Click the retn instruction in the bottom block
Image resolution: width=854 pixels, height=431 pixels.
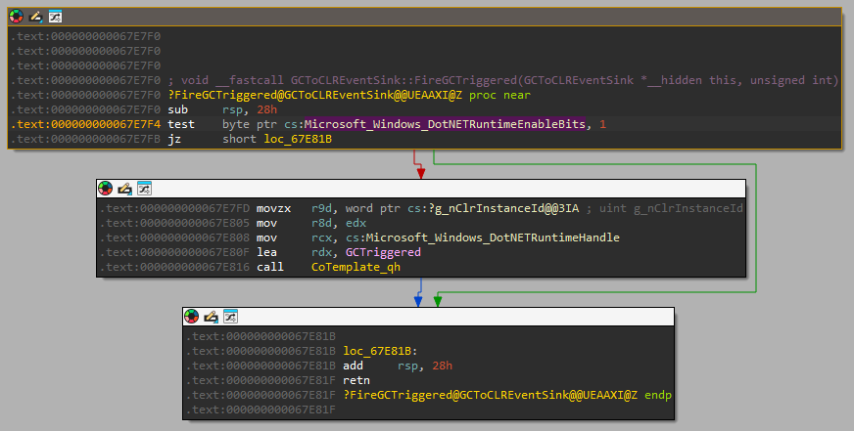(358, 380)
